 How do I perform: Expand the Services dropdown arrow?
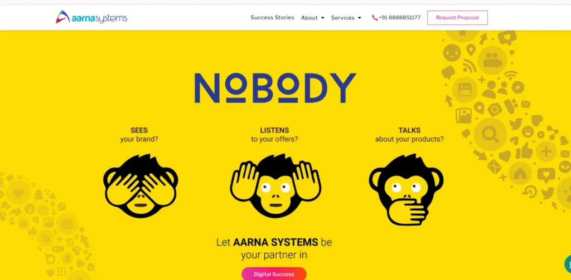coord(360,18)
